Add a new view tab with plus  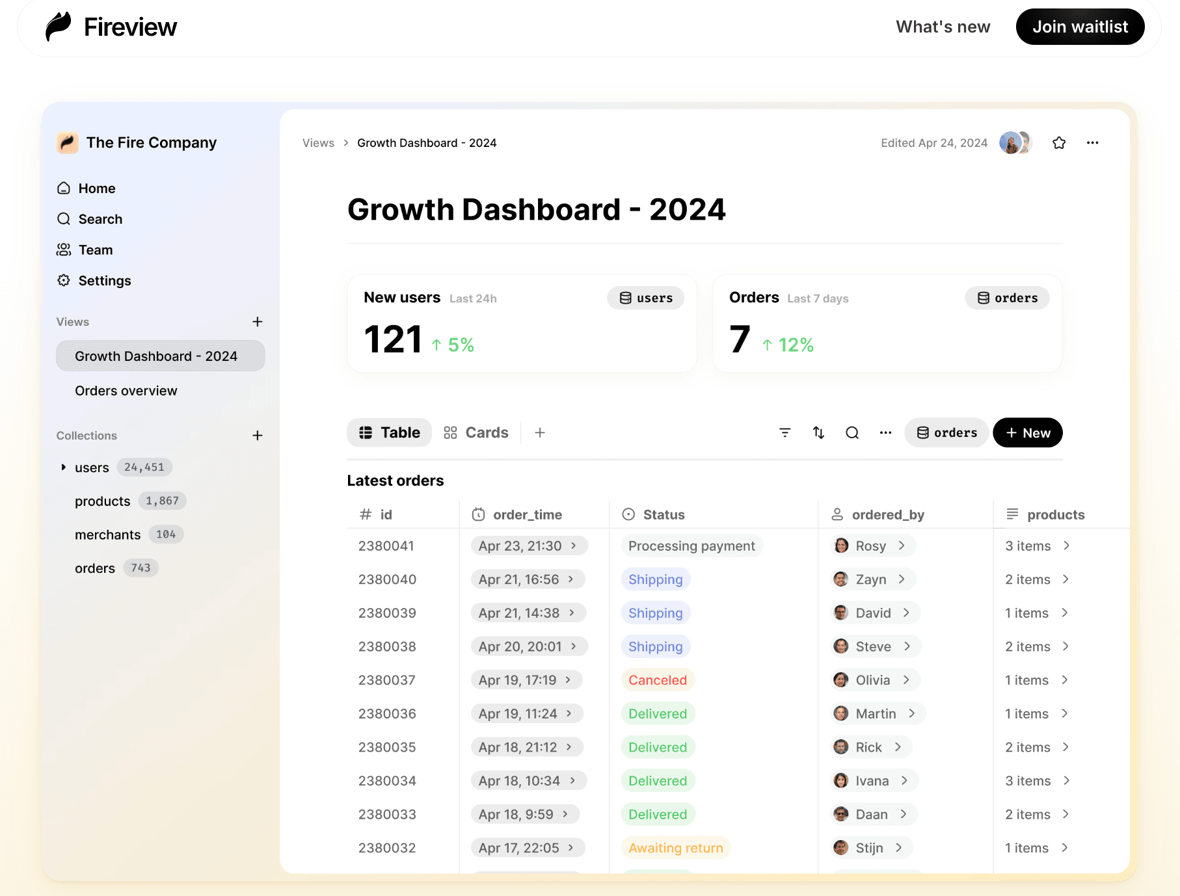point(540,433)
